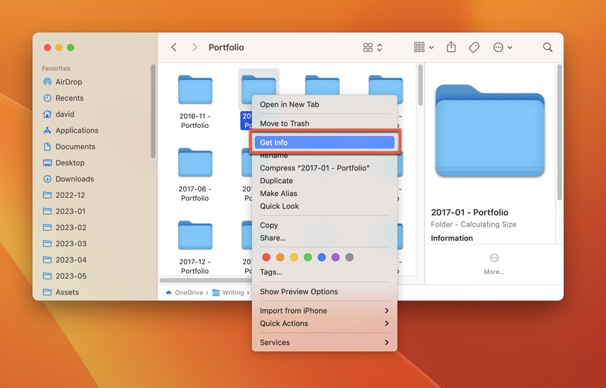Open the view switcher dropdown
This screenshot has width=606, height=388.
372,47
